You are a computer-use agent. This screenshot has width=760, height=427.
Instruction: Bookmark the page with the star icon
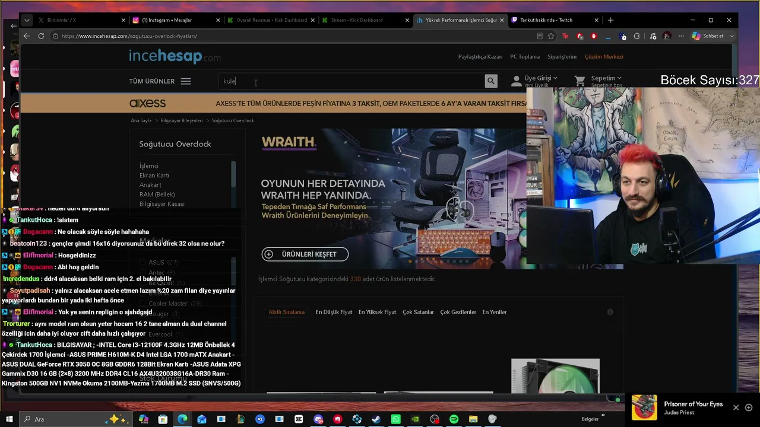click(551, 36)
